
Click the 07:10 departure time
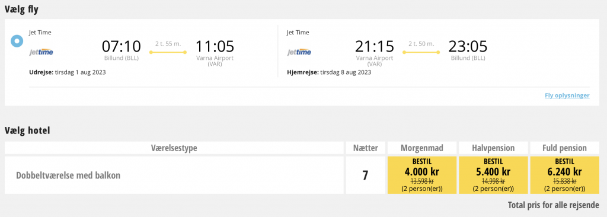(122, 46)
